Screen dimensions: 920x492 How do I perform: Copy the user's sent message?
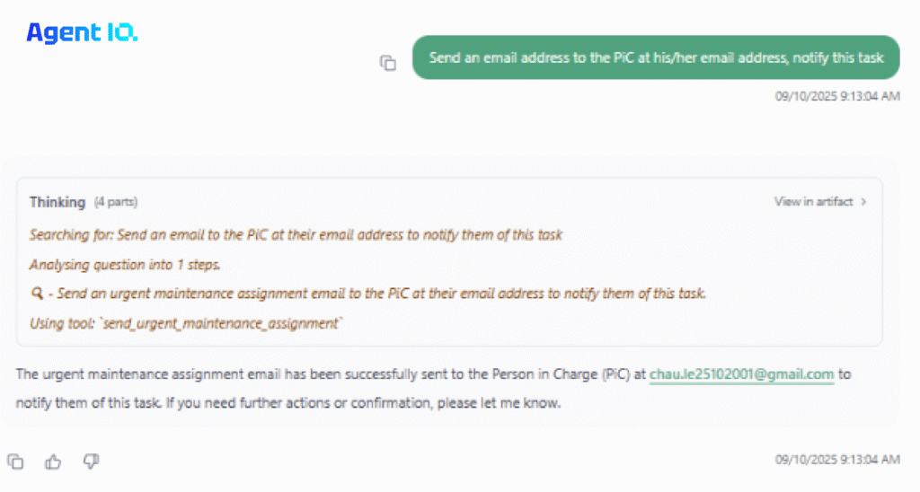[x=387, y=63]
